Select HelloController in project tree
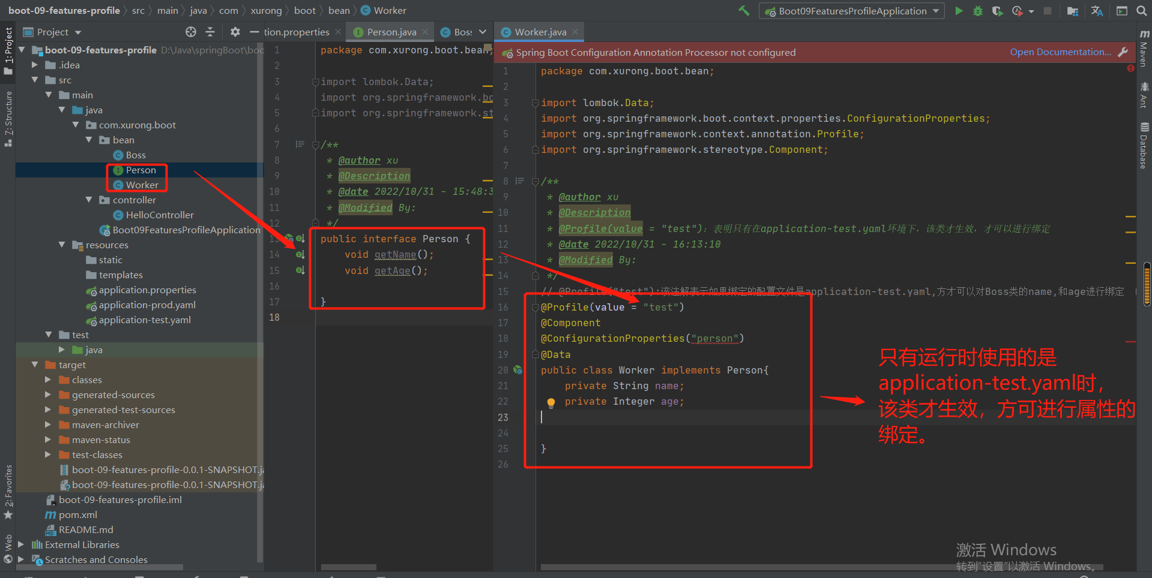Screen dimensions: 1152x578 [160, 215]
